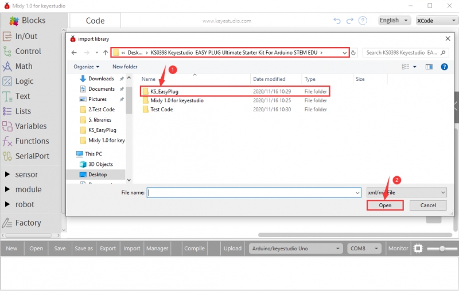Open the Text block category
The image size is (459, 291).
tap(17, 96)
